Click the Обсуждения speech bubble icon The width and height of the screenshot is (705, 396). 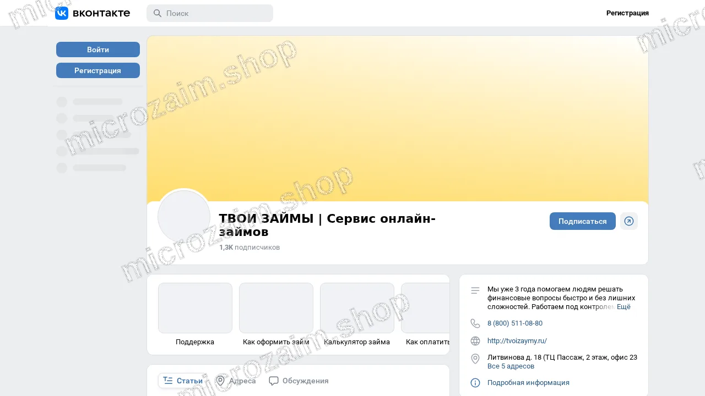pyautogui.click(x=274, y=381)
